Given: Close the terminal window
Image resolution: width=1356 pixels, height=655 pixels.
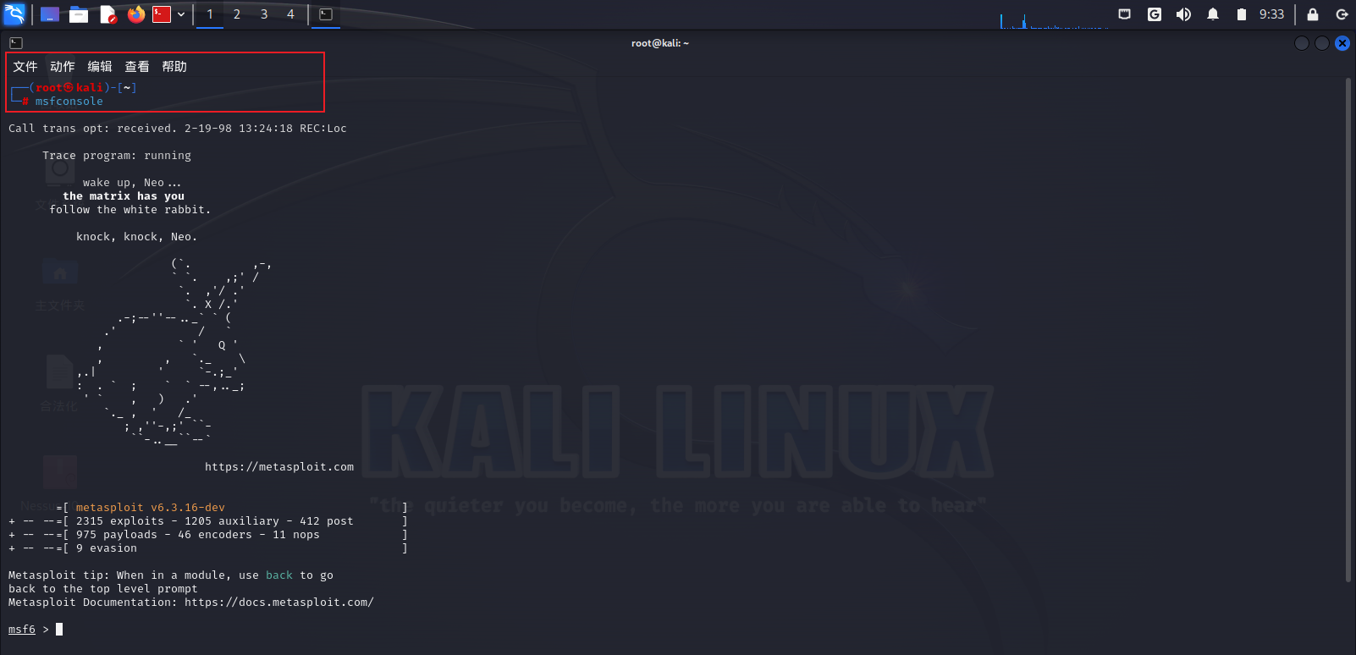Looking at the screenshot, I should (1342, 43).
